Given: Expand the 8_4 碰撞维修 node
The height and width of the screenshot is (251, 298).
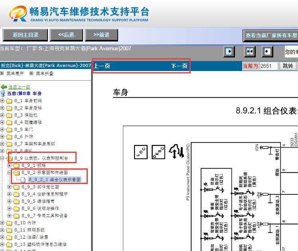Looking at the screenshot, I should tap(2, 122).
